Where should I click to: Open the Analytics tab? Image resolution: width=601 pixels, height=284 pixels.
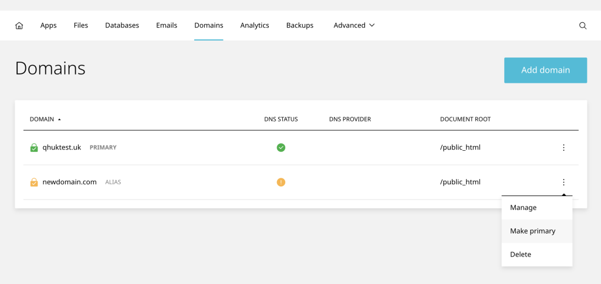coord(255,25)
